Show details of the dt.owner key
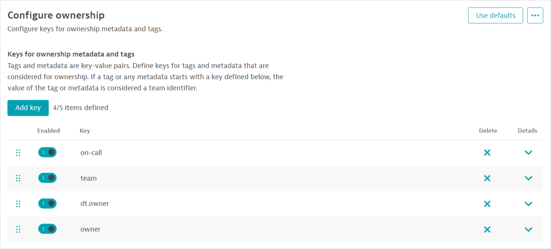The width and height of the screenshot is (551, 249). click(x=528, y=203)
